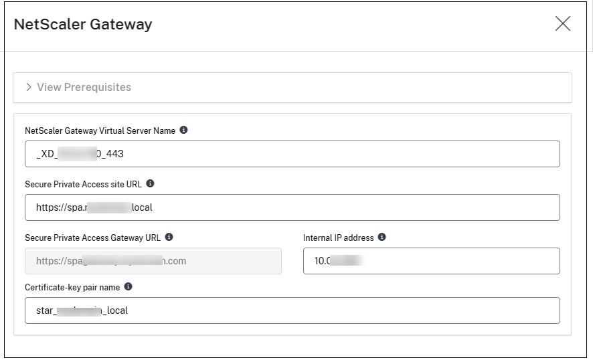Click info icon beside Secure Private Access Gateway URL

pos(169,237)
